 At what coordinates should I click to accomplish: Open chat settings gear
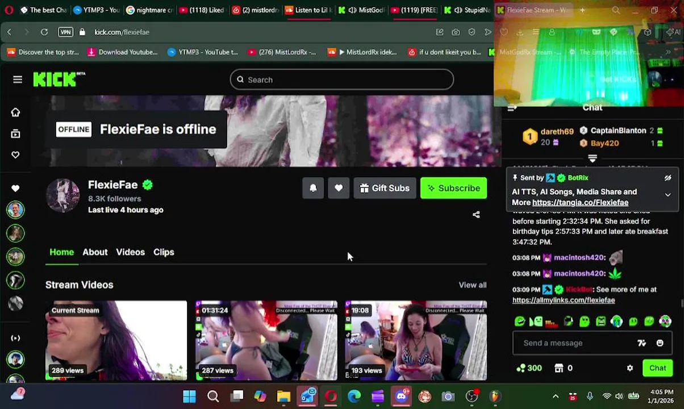click(x=629, y=368)
